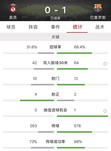Viewport: 111px width, 151px height.
Task: Open the 战术 tab
Action: point(100,27)
